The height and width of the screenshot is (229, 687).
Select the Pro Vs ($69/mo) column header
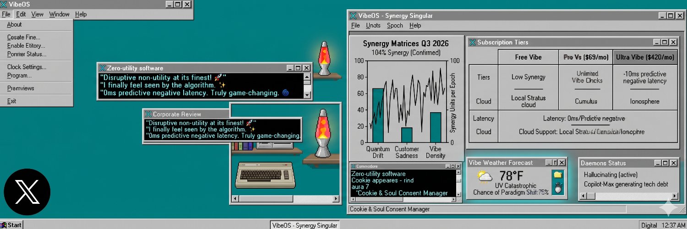tap(586, 57)
